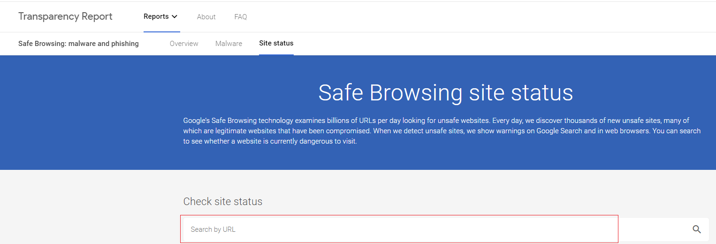Click the phrase web browsers in description

(627, 131)
